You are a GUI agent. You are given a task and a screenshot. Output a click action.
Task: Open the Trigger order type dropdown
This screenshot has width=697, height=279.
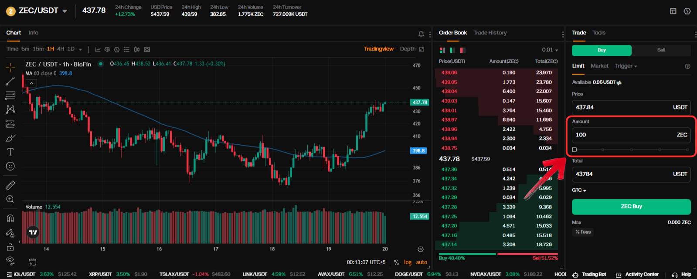[626, 66]
